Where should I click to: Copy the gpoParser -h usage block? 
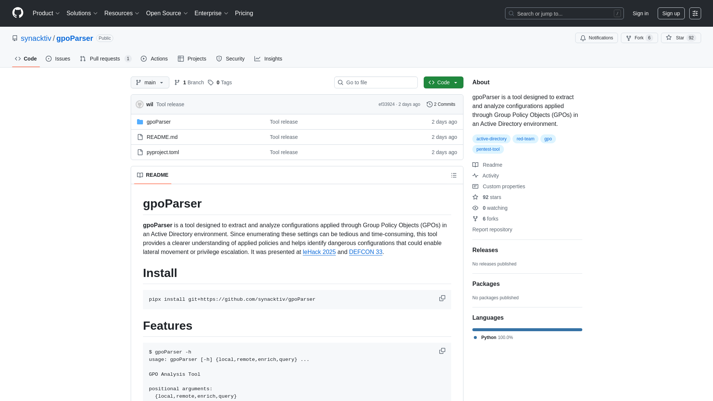coord(442,351)
